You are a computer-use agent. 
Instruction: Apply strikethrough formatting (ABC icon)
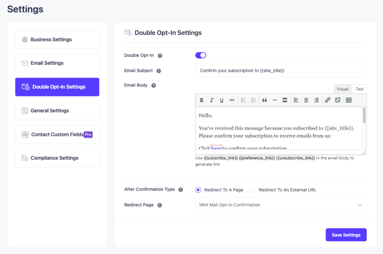pyautogui.click(x=232, y=100)
